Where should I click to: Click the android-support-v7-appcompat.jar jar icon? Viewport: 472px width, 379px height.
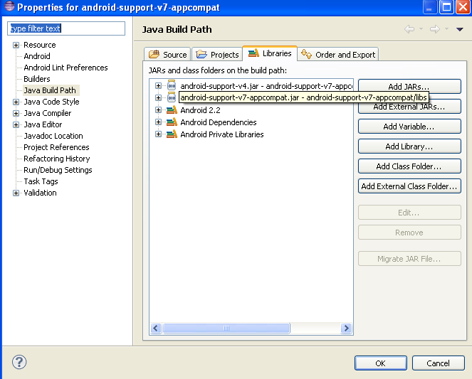[x=172, y=97]
